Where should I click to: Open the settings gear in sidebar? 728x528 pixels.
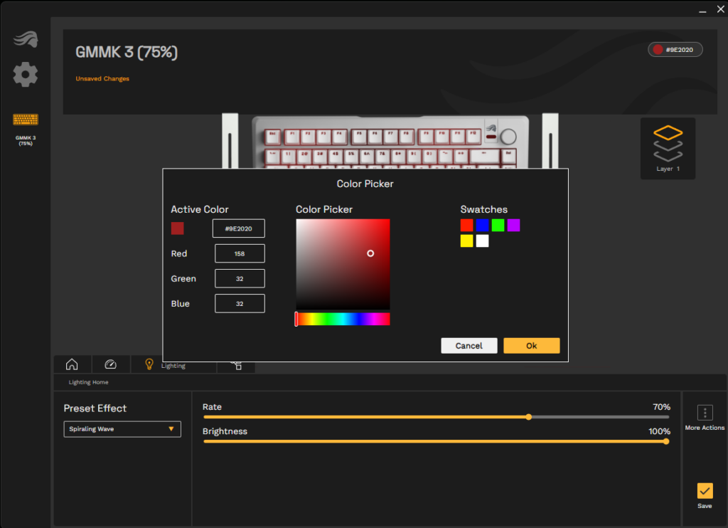coord(26,74)
